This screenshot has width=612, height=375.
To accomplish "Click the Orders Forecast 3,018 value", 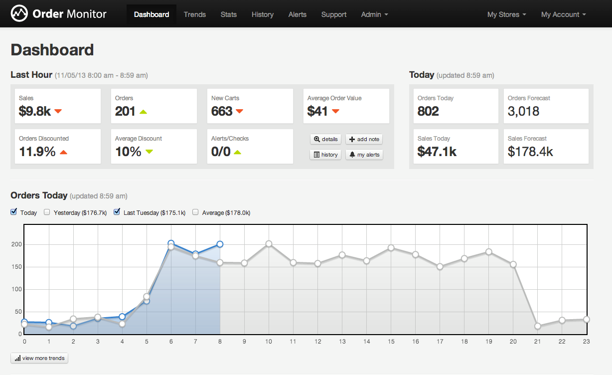I will click(523, 111).
